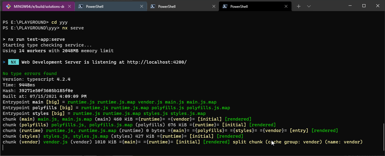Close the terminal window
This screenshot has height=156, width=385.
tap(378, 6)
